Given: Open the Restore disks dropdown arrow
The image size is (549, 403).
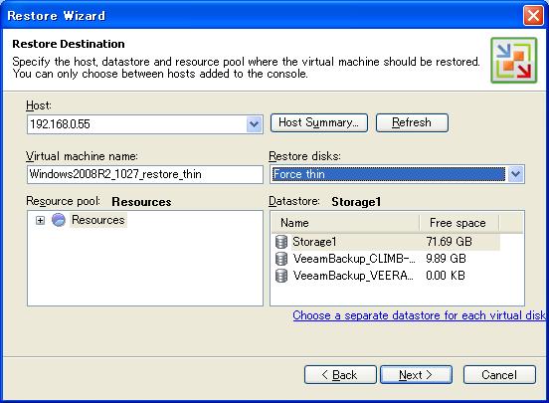Looking at the screenshot, I should tap(515, 174).
